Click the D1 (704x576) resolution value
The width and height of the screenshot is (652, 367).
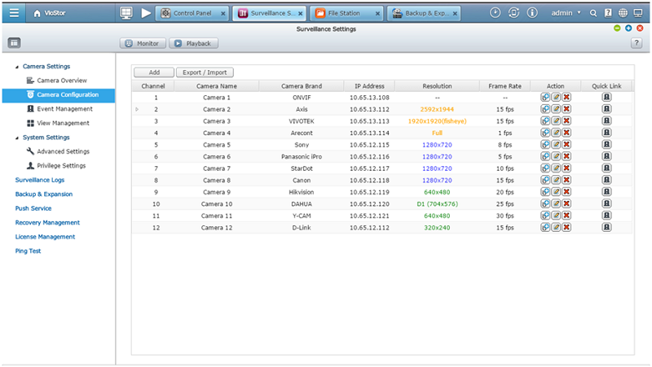tap(437, 203)
